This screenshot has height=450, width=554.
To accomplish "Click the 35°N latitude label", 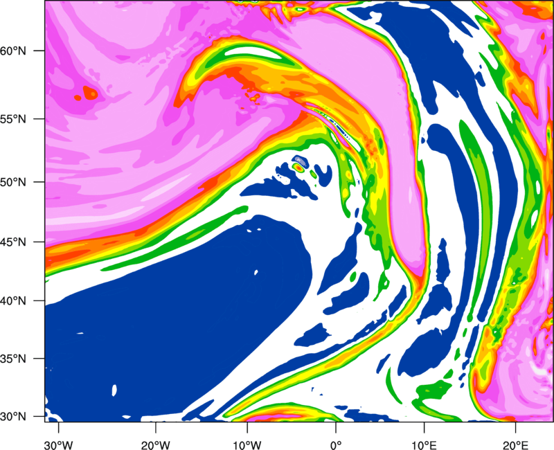I will pos(13,359).
